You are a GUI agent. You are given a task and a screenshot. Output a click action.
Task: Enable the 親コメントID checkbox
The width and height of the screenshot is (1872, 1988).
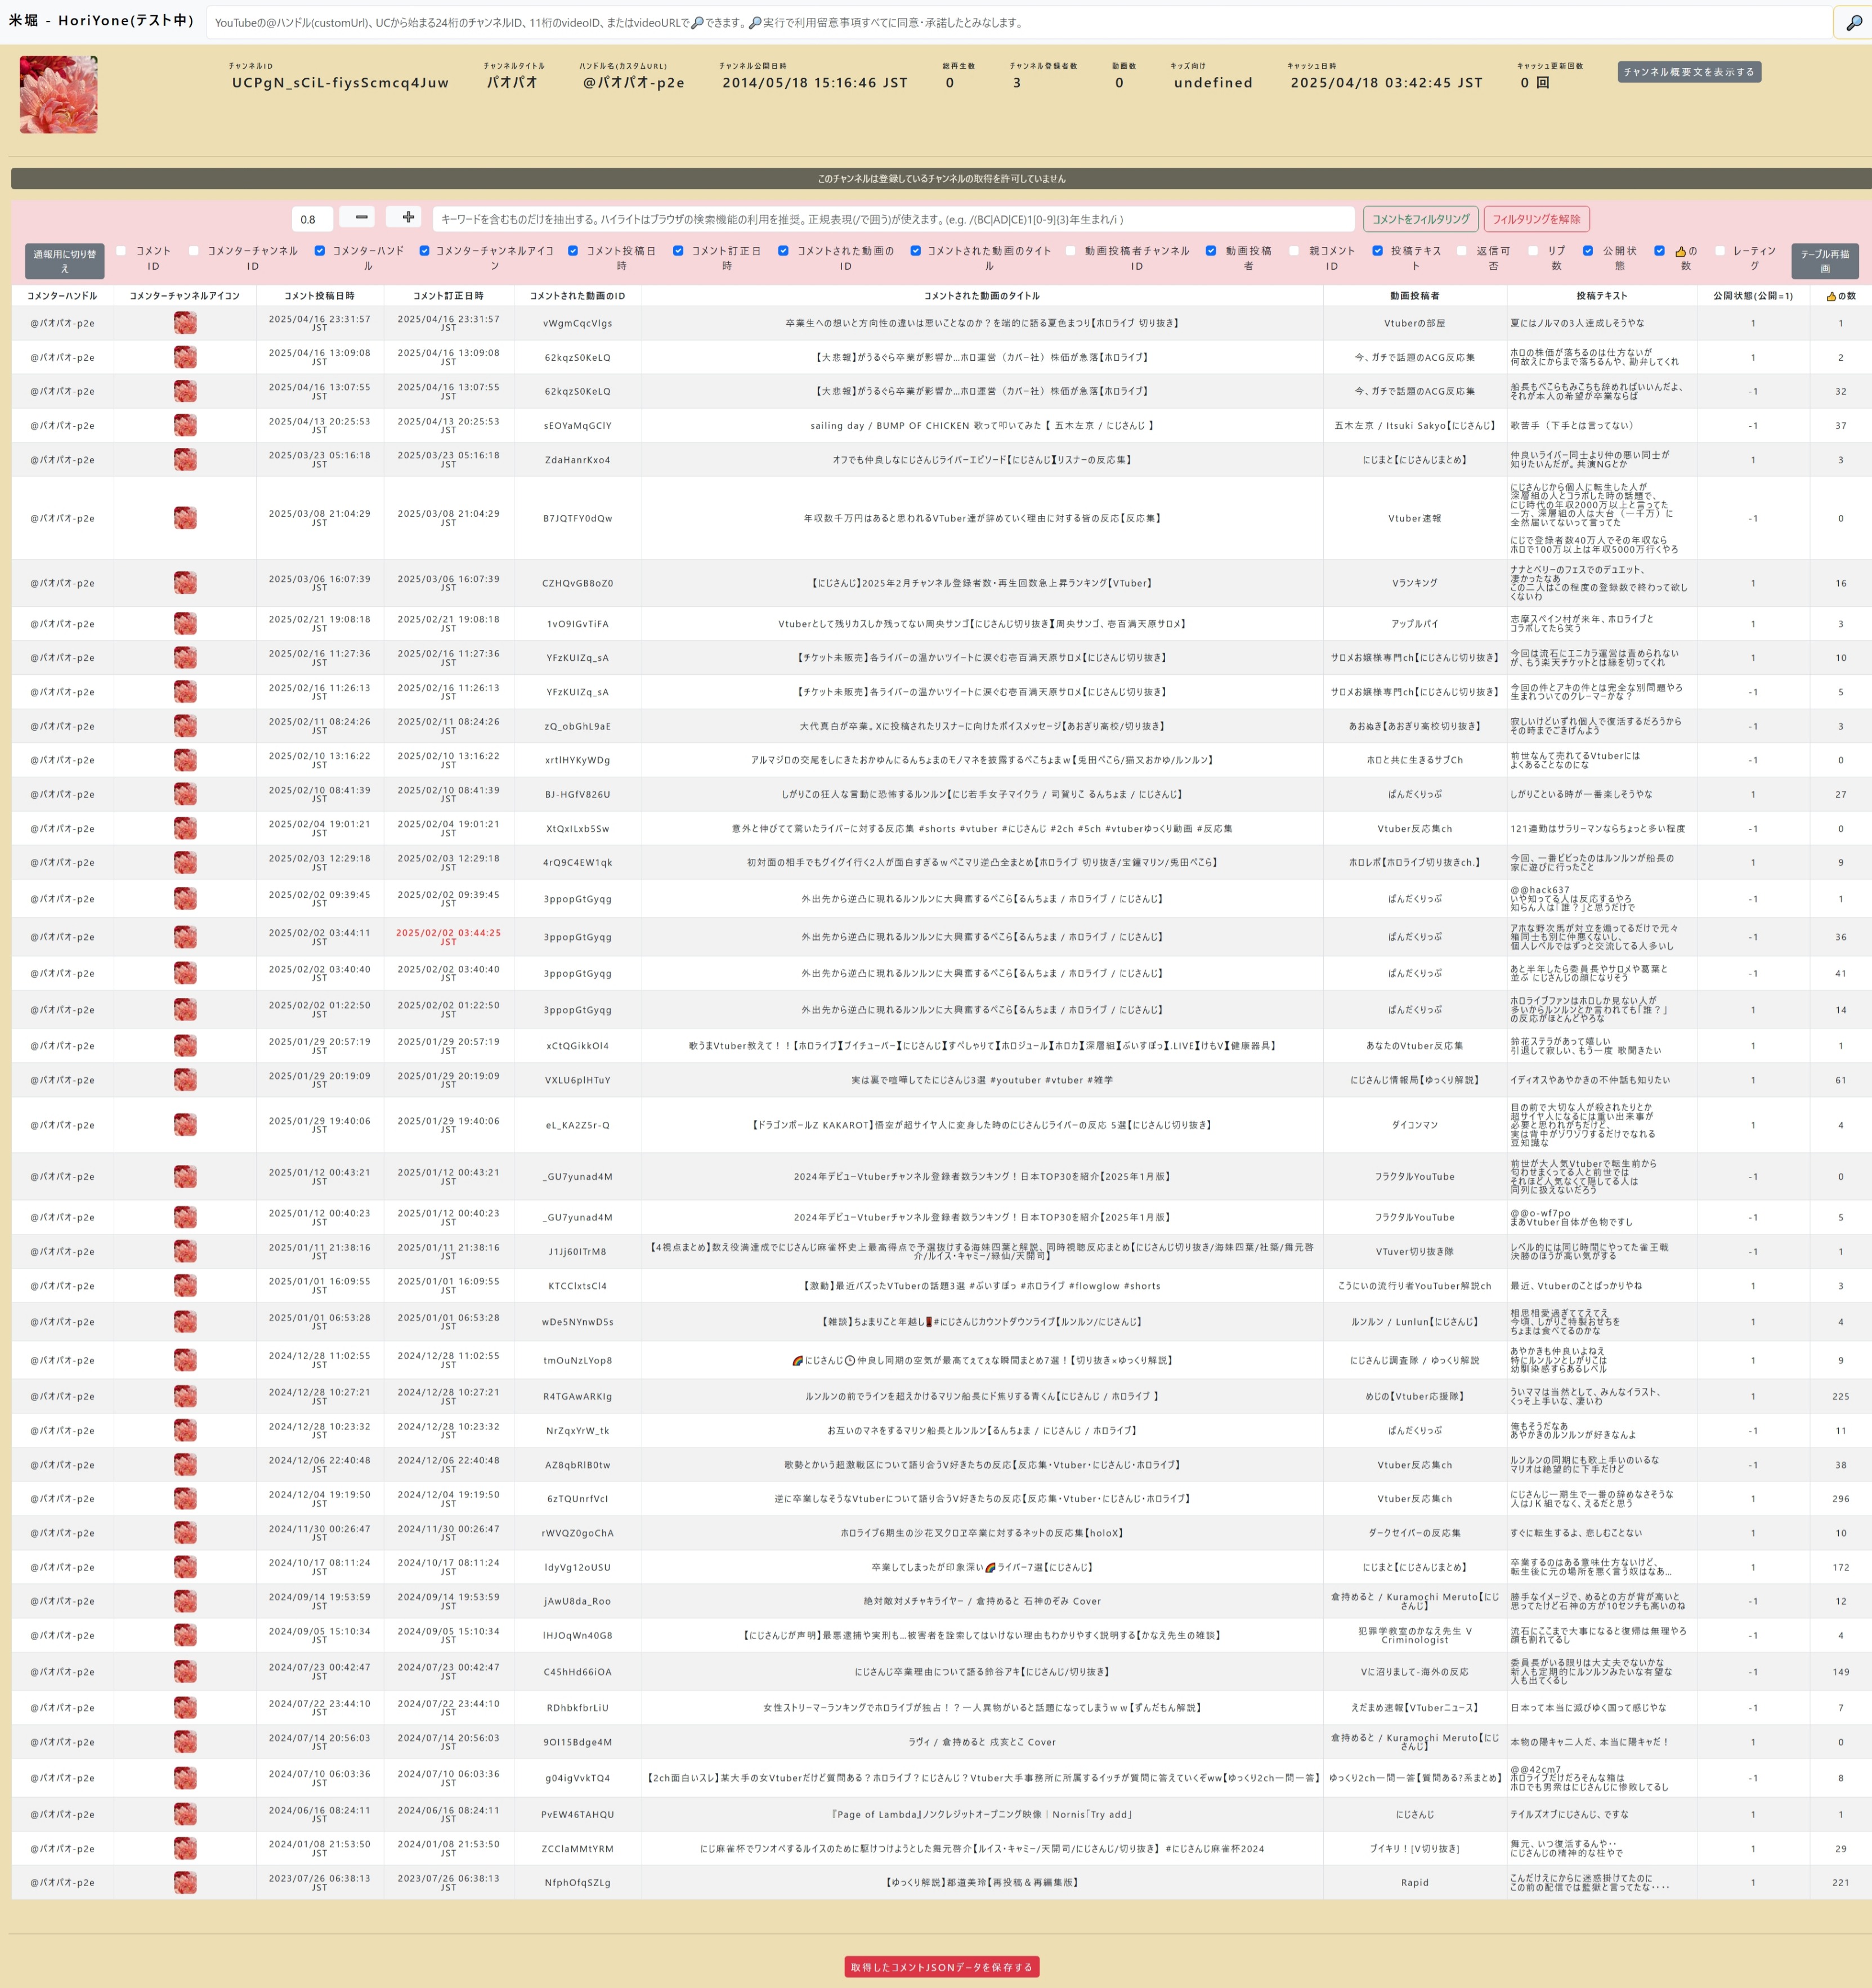point(1294,251)
